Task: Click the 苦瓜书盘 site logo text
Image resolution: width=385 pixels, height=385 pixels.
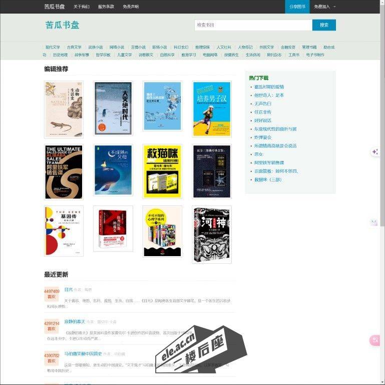Action: pos(62,25)
